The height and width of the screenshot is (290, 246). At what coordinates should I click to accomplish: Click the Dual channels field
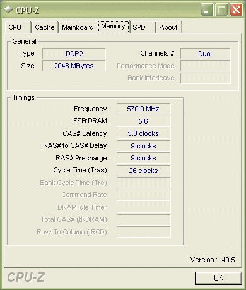tap(205, 54)
